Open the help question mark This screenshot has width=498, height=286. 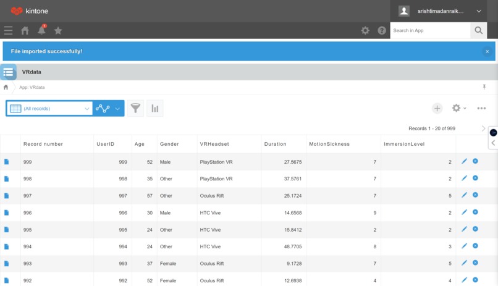click(x=382, y=30)
